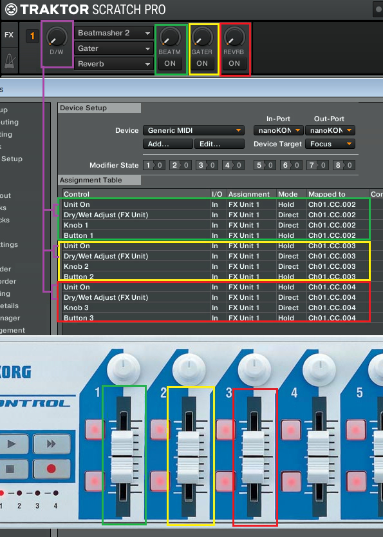Select Unit On row mapped to Ch01.CC.002
Screen dimensions: 383x537
coord(216,205)
